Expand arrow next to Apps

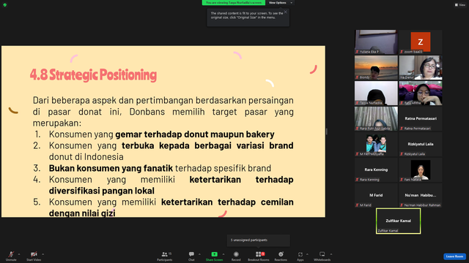[x=307, y=254]
